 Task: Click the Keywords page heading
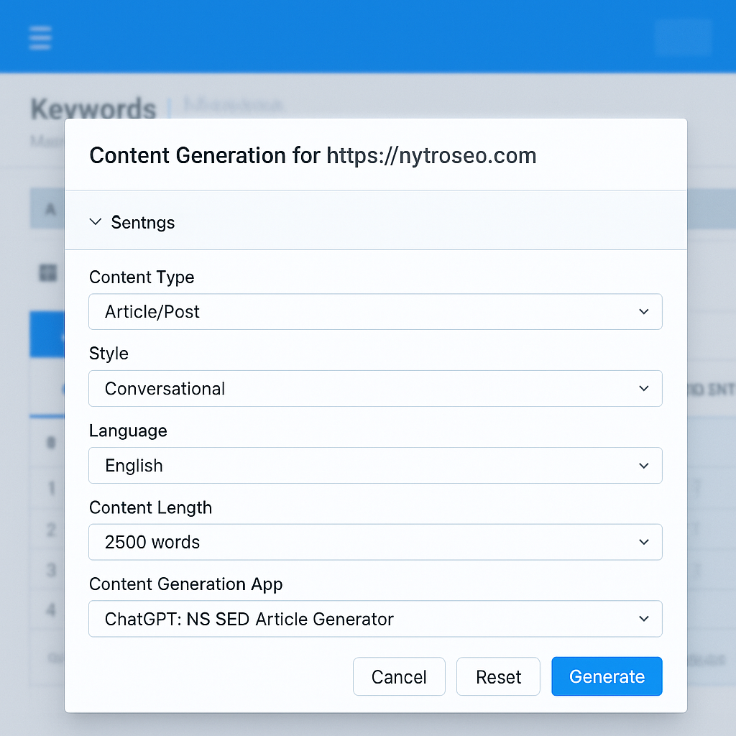pyautogui.click(x=93, y=109)
